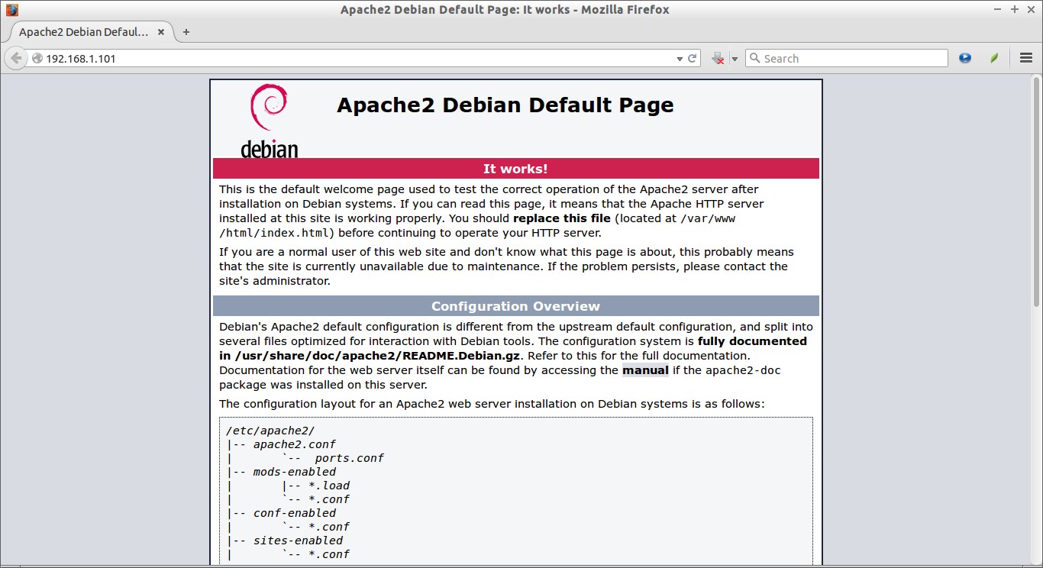The height and width of the screenshot is (568, 1043).
Task: Focus the Search input field
Action: (x=846, y=58)
